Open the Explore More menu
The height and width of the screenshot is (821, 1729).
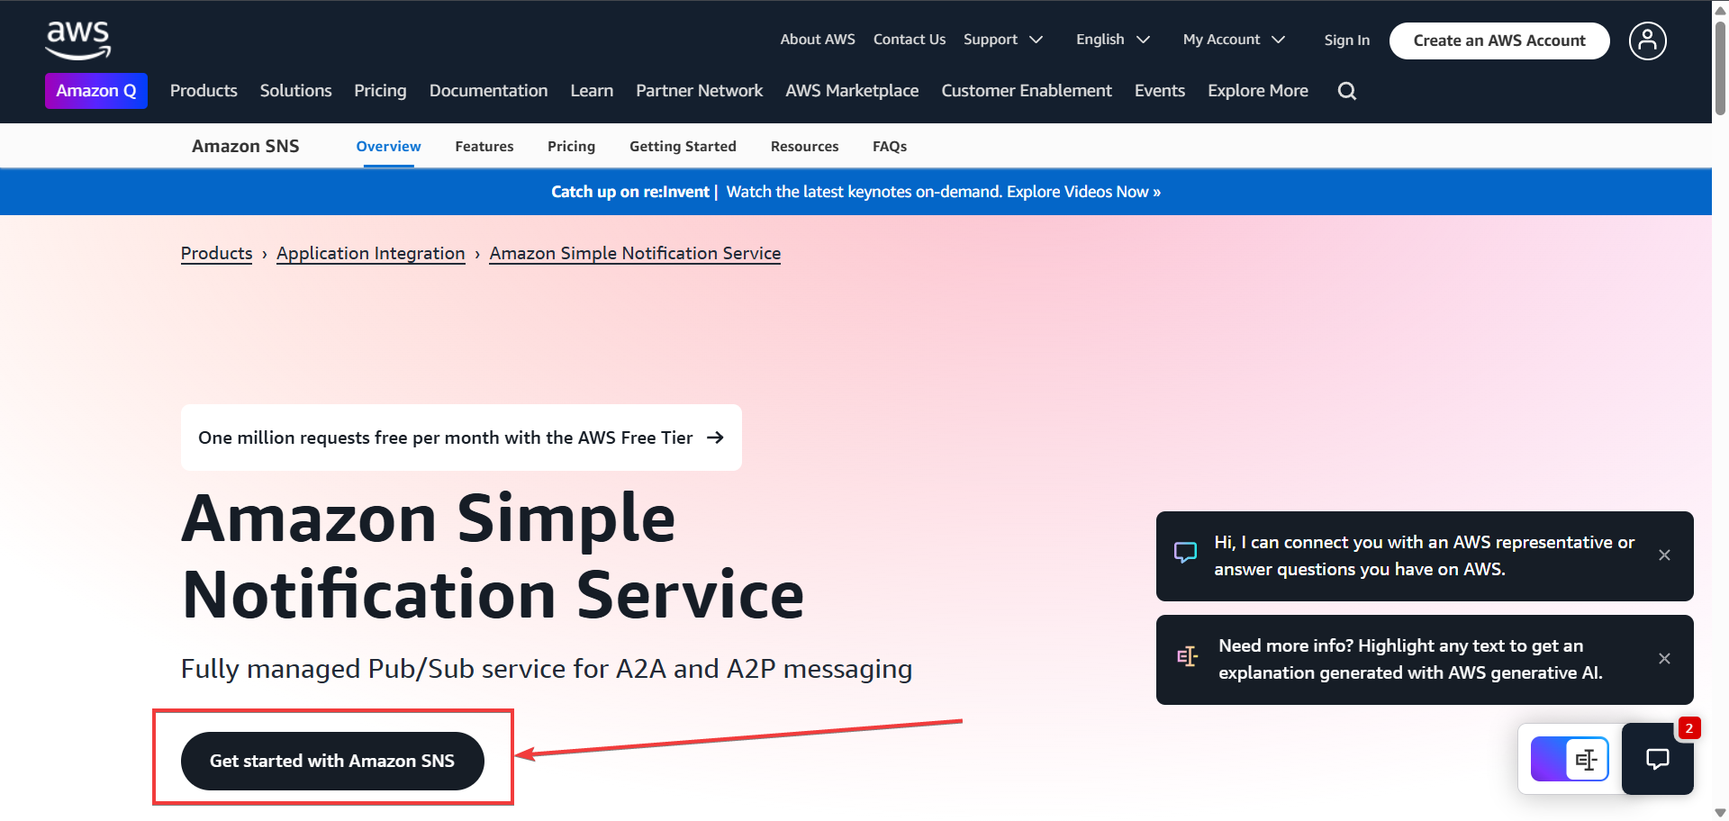(1257, 91)
